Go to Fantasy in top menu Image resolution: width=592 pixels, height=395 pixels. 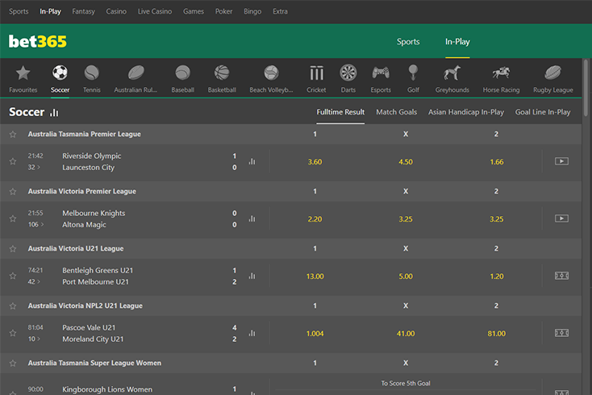83,11
